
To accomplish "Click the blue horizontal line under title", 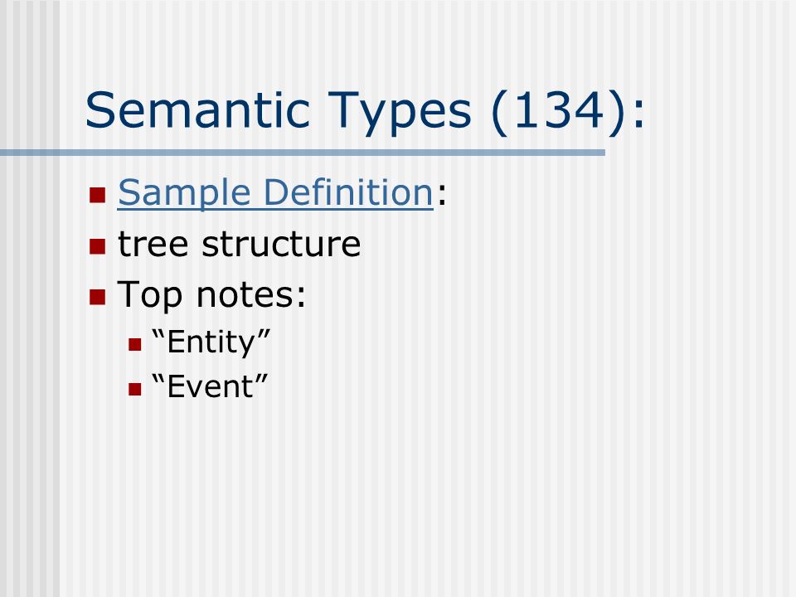I will tap(303, 153).
